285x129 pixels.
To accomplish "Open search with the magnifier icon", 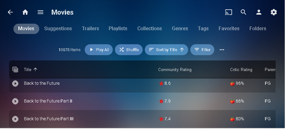I will [x=243, y=12].
